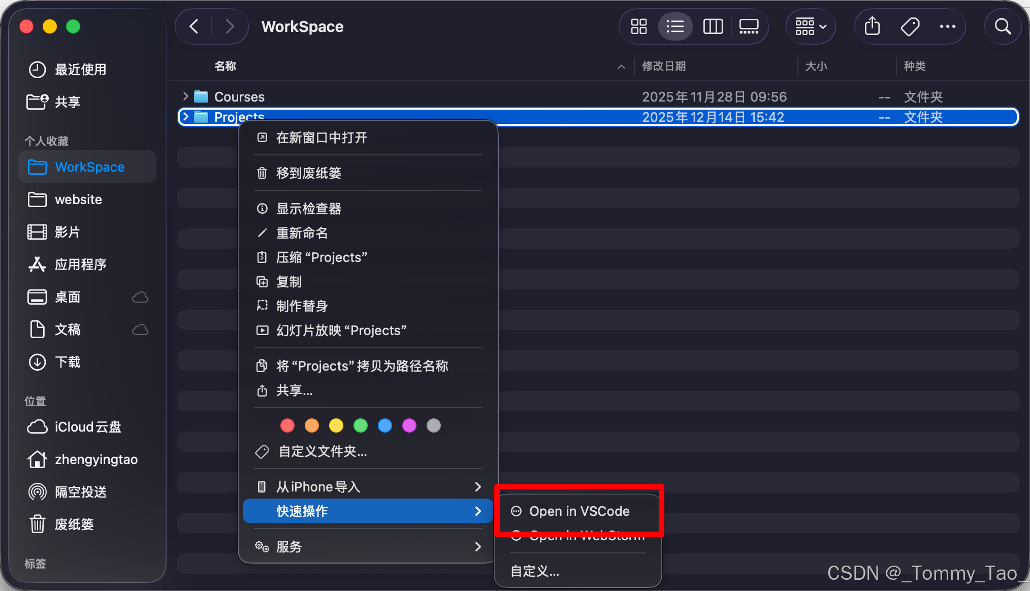This screenshot has width=1030, height=591.
Task: Click the tag toolbar icon
Action: (910, 26)
